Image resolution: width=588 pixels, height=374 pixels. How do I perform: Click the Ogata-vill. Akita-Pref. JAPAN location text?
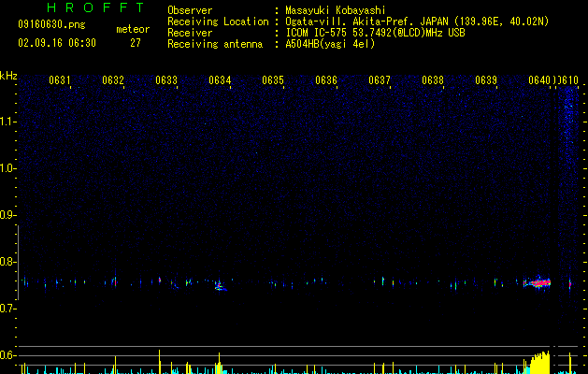(x=417, y=22)
